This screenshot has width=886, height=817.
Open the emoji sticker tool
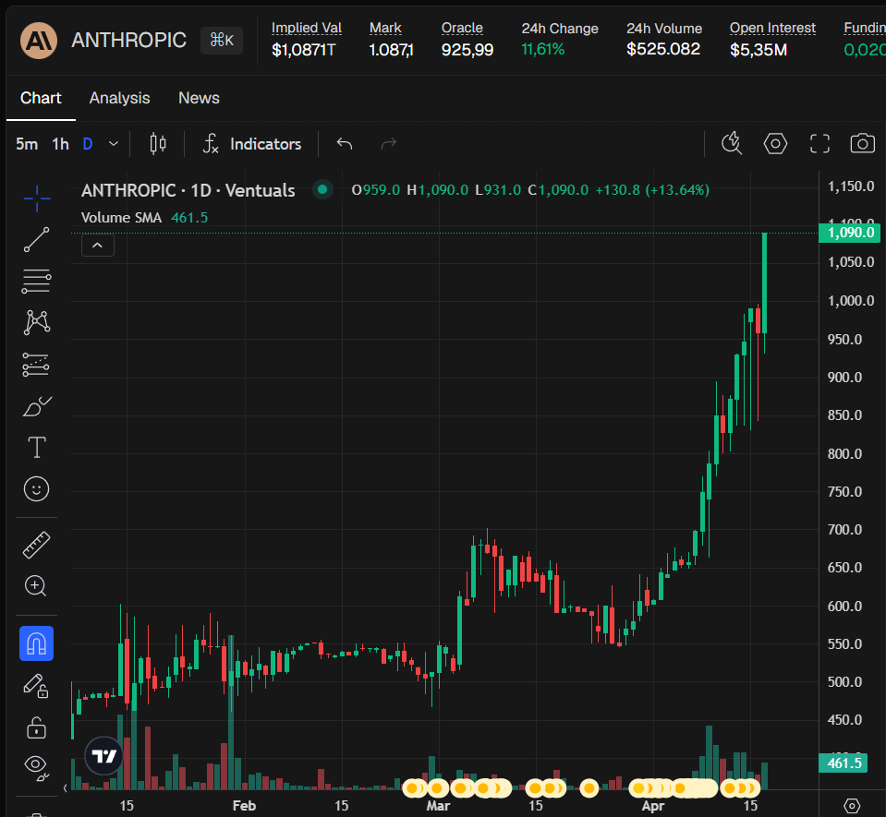coord(36,488)
